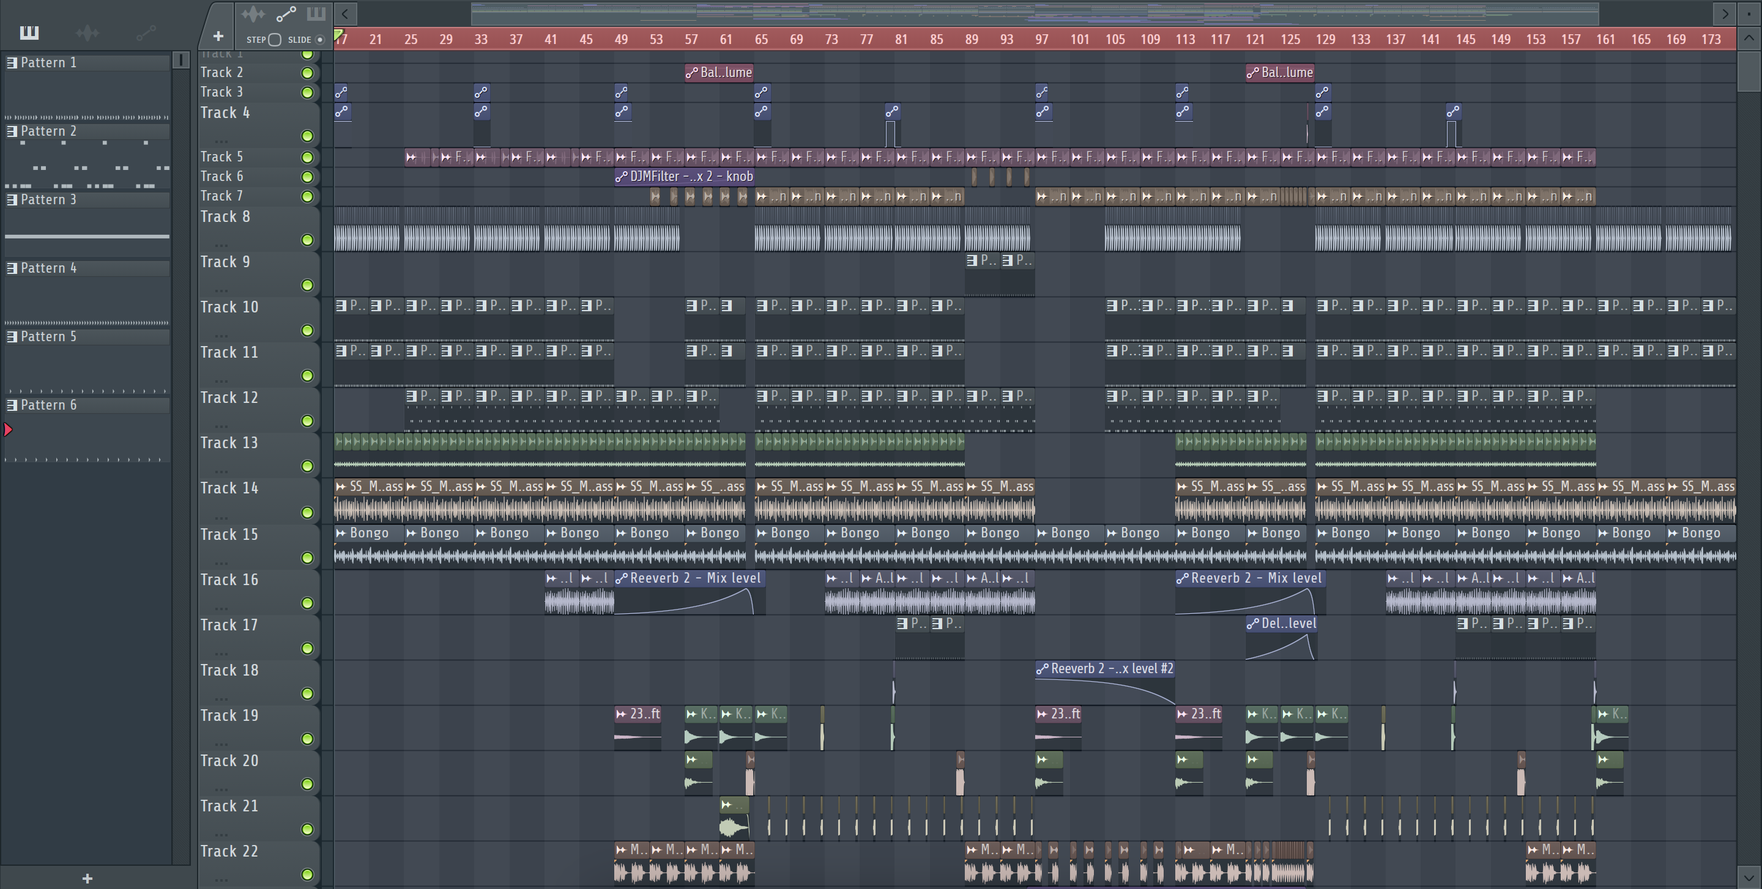This screenshot has width=1762, height=889.
Task: Mute Track 10 with its green LED
Action: [x=307, y=331]
